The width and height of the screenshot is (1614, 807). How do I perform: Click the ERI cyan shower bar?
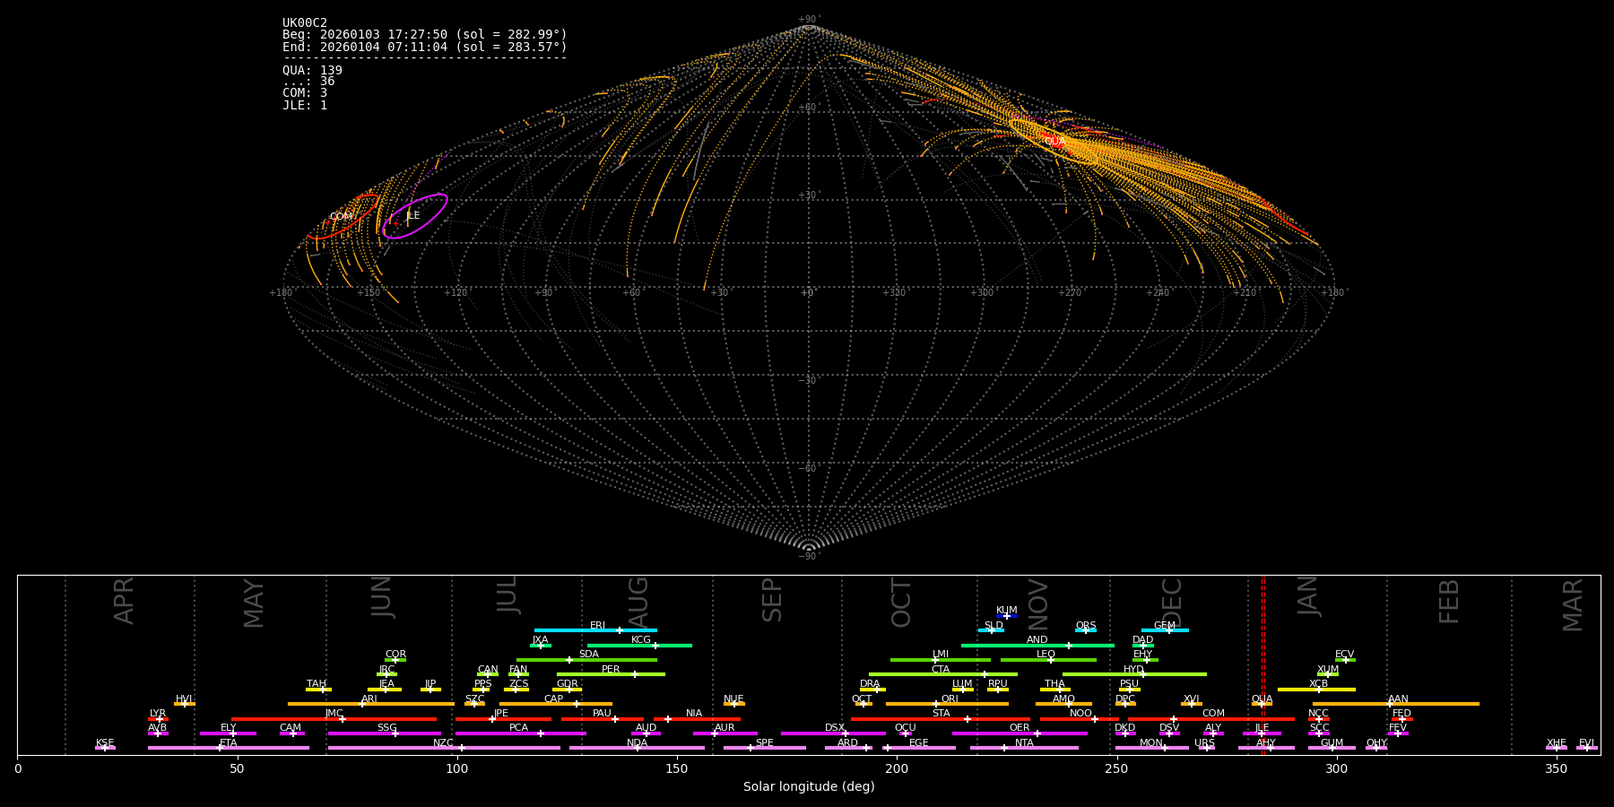tap(595, 630)
